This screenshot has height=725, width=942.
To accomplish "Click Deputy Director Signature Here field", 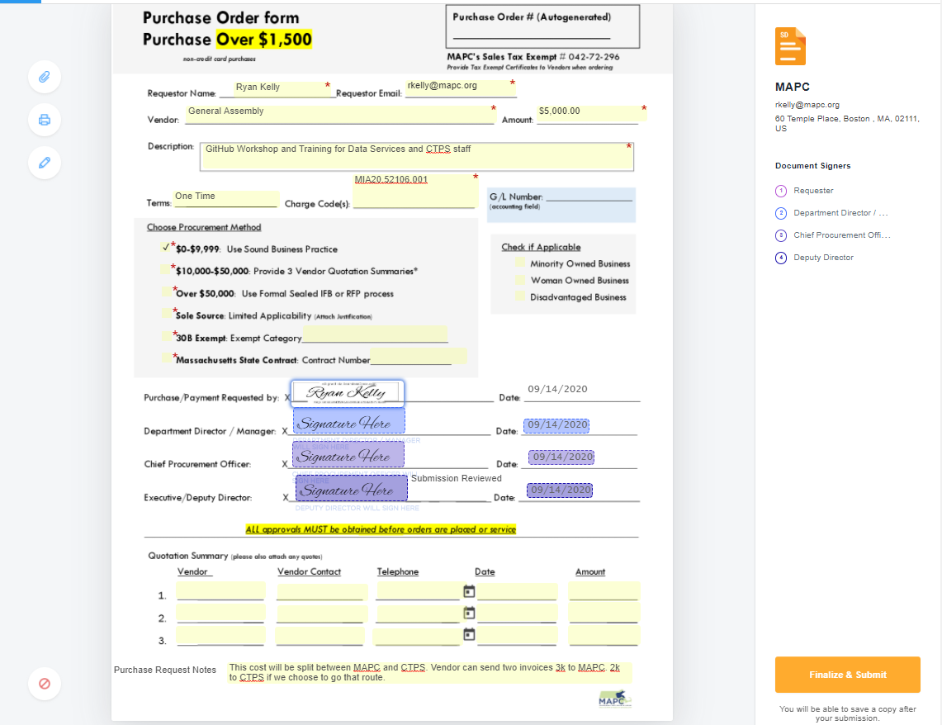I will click(x=352, y=488).
